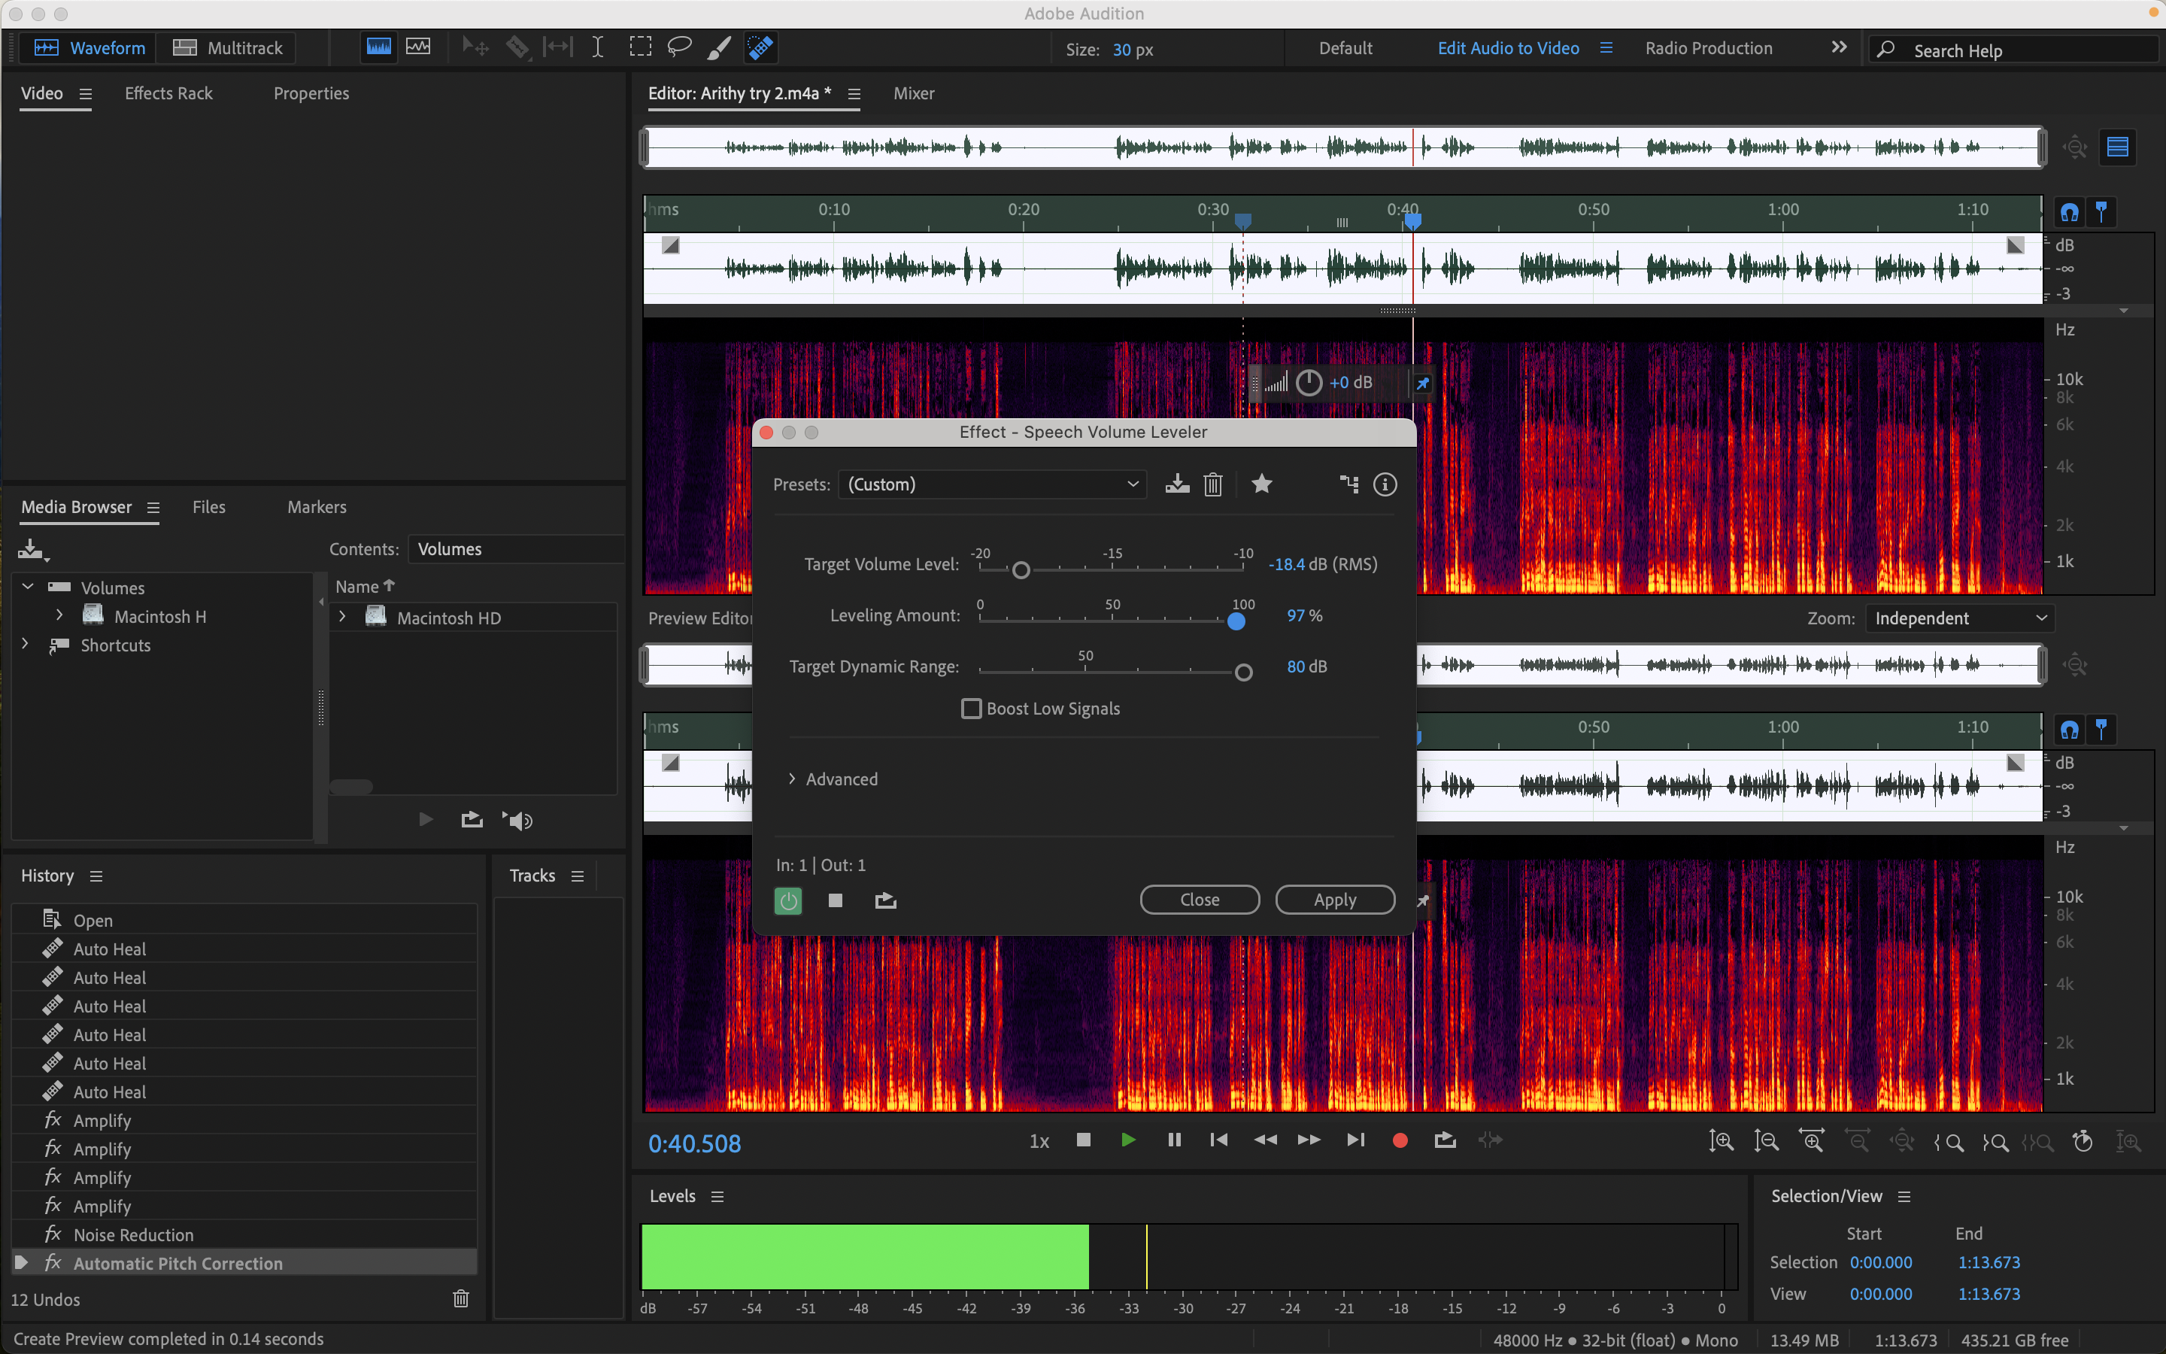Open Edit Audio to Video workspace menu
2166x1354 pixels.
tap(1606, 47)
